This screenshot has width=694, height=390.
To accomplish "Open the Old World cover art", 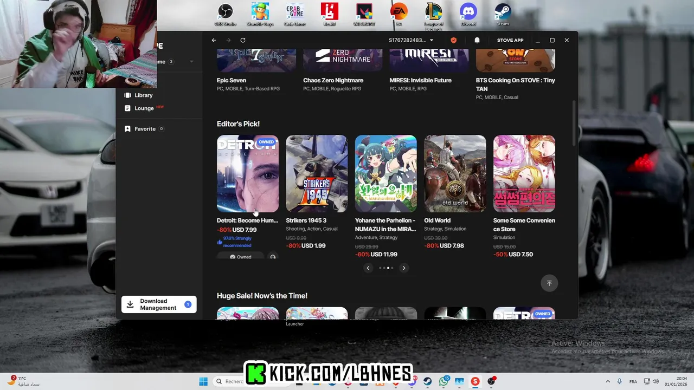I will 455,173.
